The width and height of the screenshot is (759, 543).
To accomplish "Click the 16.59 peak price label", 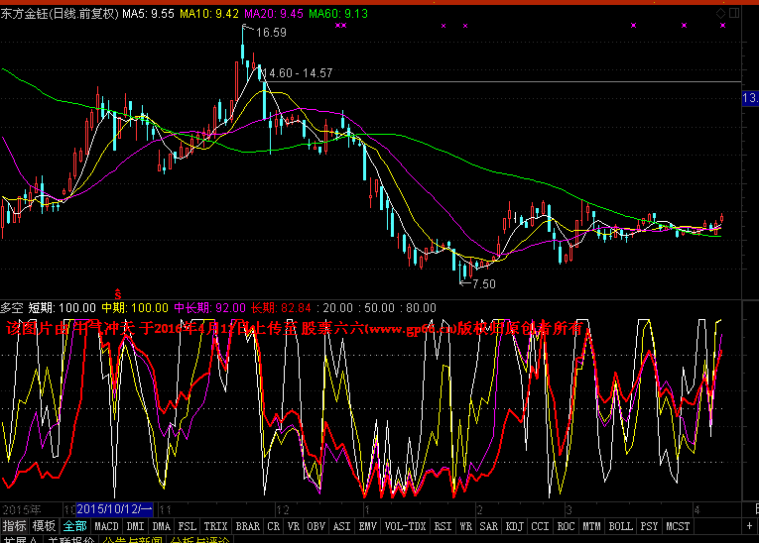I will point(271,33).
